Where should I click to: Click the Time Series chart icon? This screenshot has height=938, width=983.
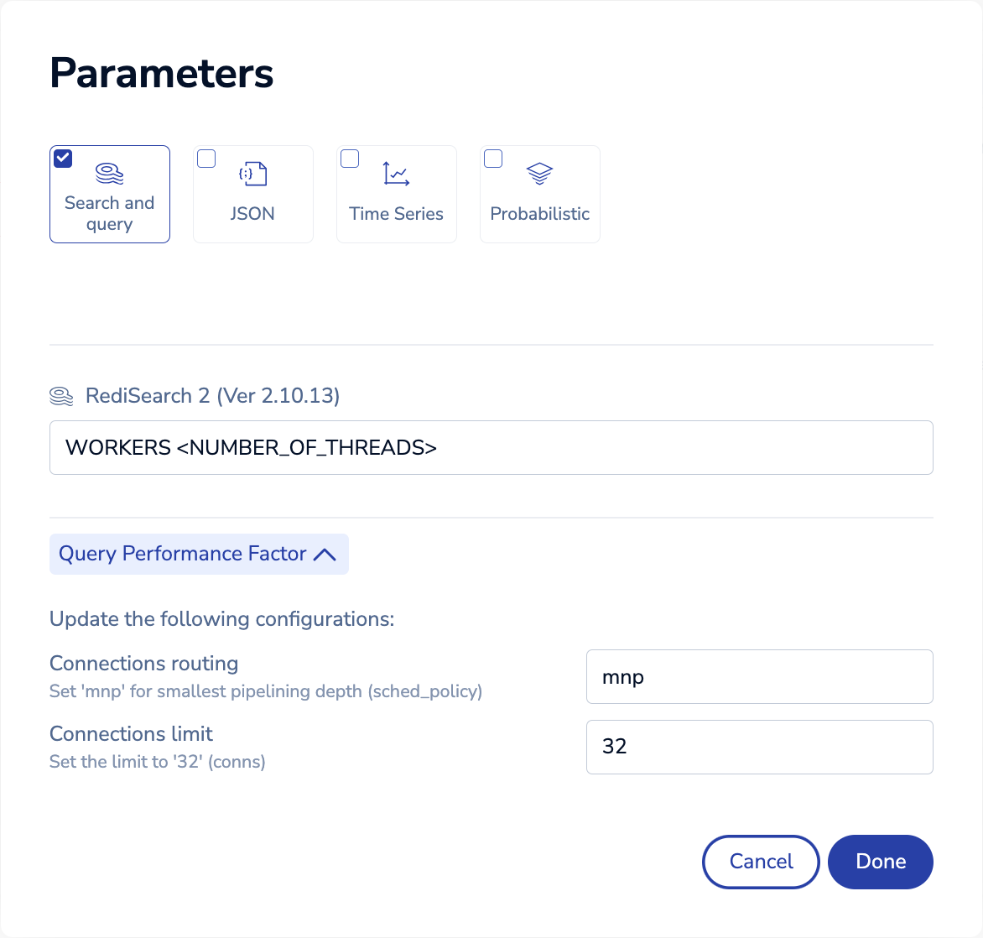[396, 174]
